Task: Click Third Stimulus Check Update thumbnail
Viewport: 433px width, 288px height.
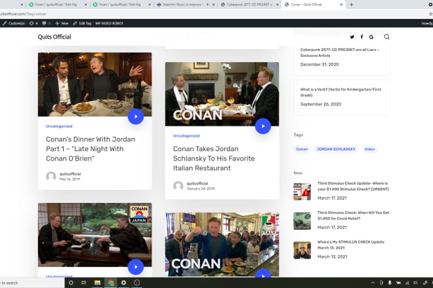Action: [x=302, y=192]
